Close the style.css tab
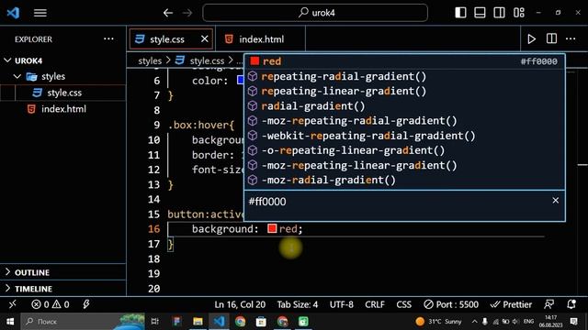Screen dimensions: 588x330 point(204,38)
